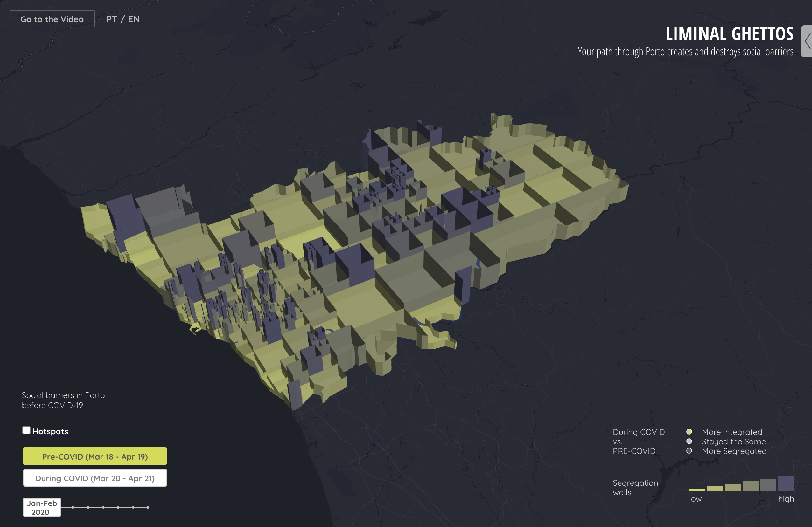Image resolution: width=812 pixels, height=527 pixels.
Task: Click the Jan-Feb 2020 timeline handle
Action: (42, 507)
